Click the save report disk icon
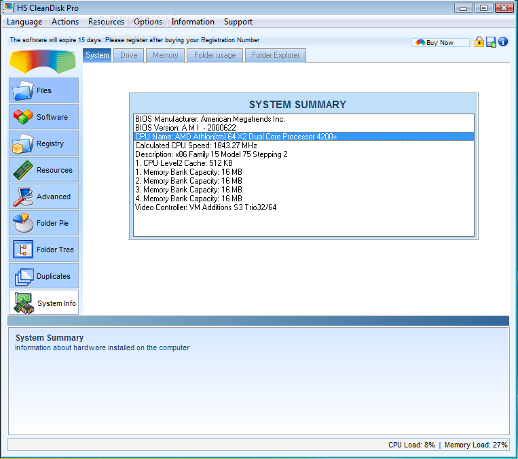This screenshot has width=518, height=459. tap(491, 42)
